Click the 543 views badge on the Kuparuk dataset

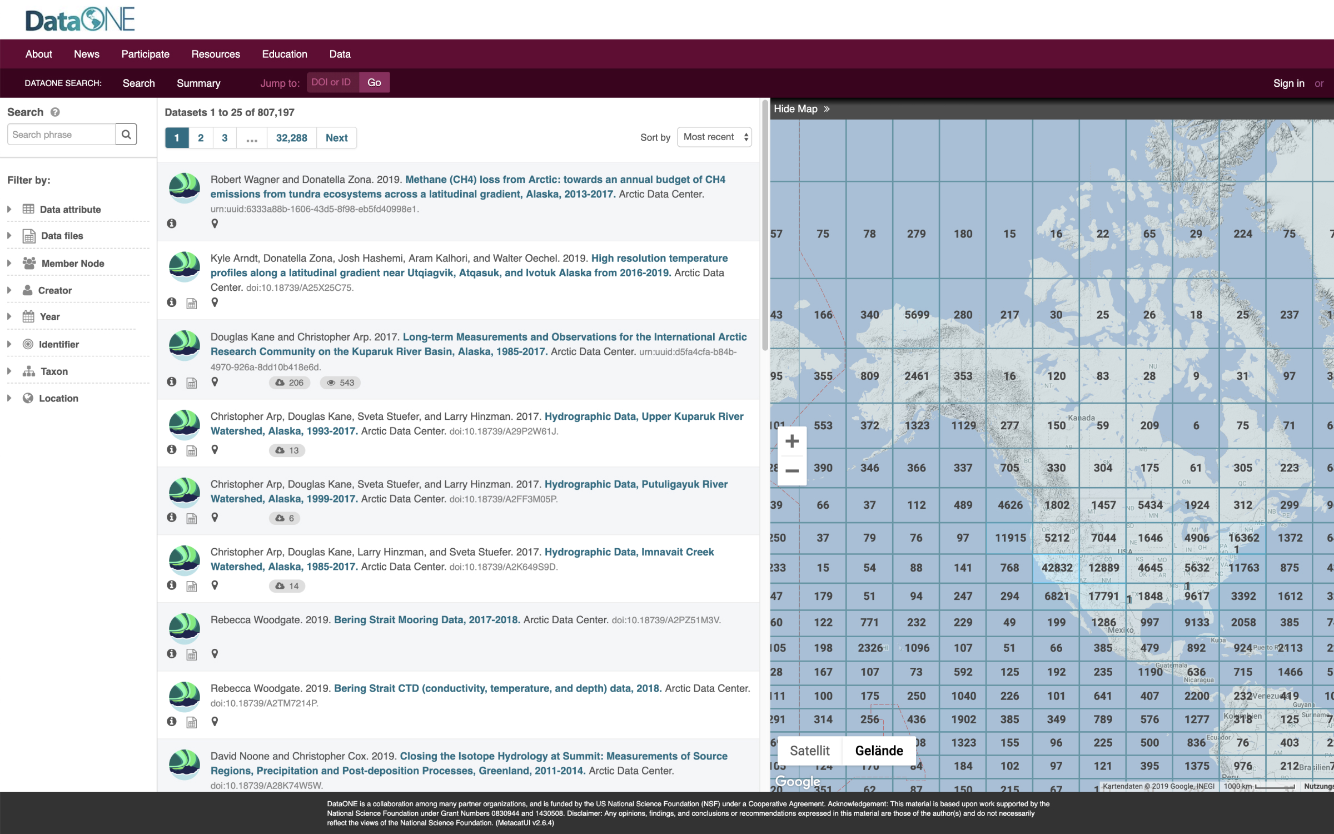[340, 383]
